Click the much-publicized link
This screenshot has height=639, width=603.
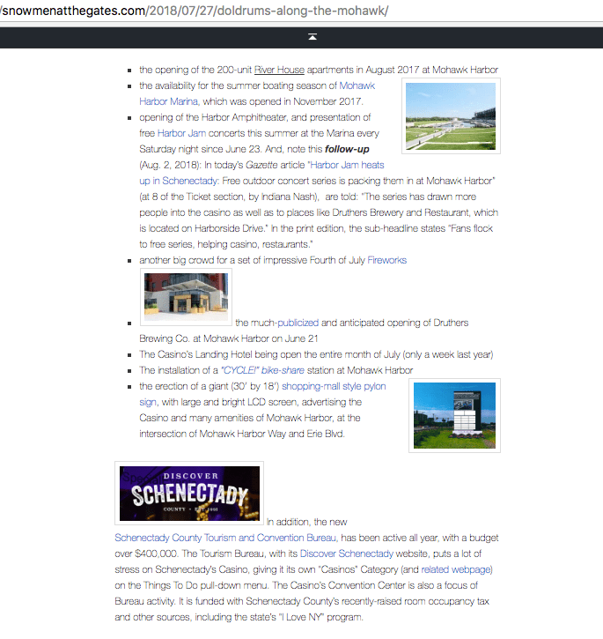tap(276, 323)
